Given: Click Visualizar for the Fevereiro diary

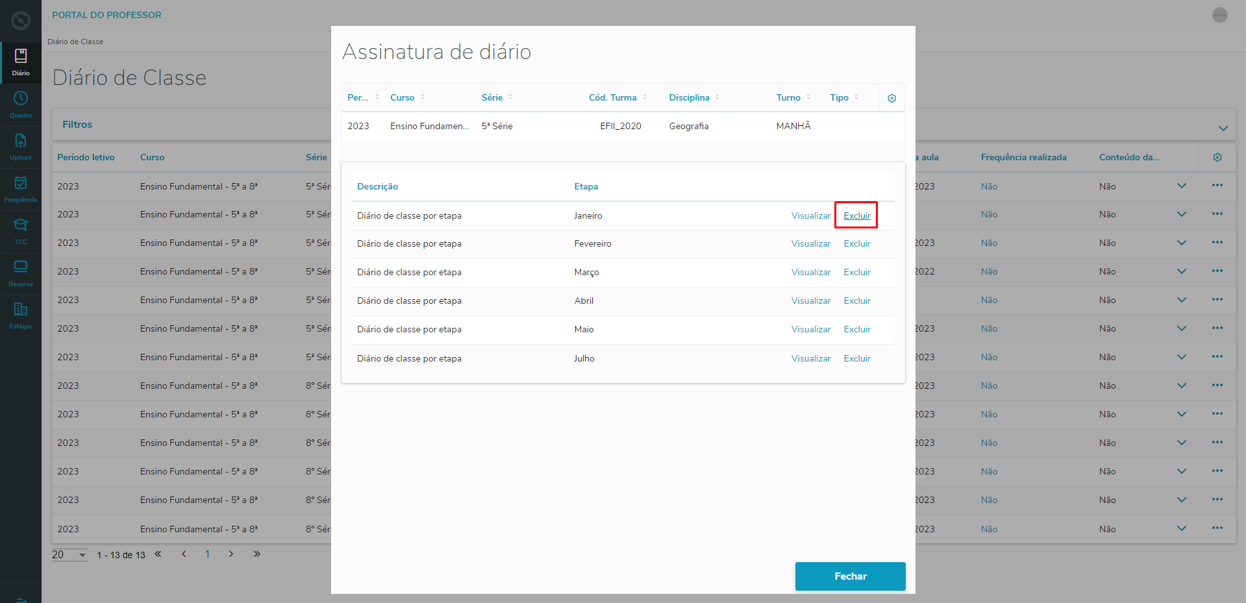Looking at the screenshot, I should click(x=811, y=243).
